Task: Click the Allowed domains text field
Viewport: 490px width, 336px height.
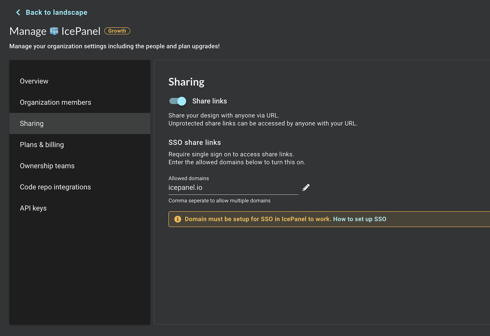Action: pyautogui.click(x=233, y=188)
